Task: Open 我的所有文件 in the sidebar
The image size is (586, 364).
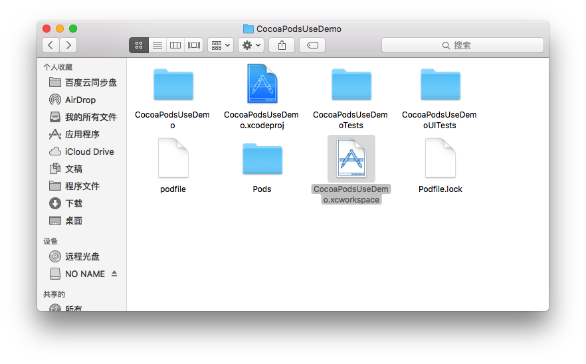Action: [82, 117]
